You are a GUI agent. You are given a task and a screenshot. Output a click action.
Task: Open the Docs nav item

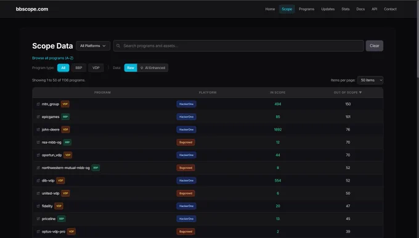(x=360, y=9)
